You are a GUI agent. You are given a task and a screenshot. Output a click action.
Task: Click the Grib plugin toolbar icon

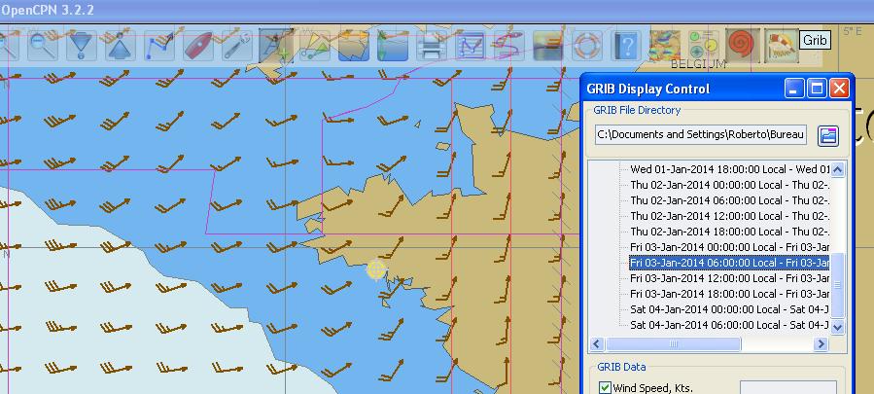(x=781, y=45)
